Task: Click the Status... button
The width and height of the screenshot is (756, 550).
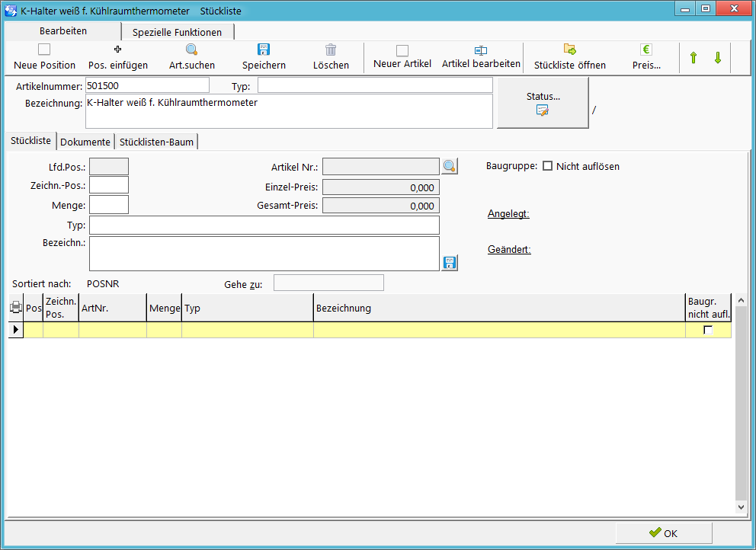Action: [543, 103]
